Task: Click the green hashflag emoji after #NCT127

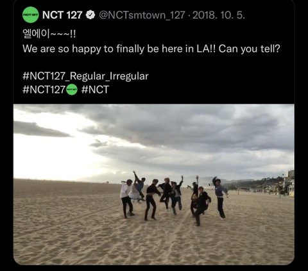Action: coord(72,90)
